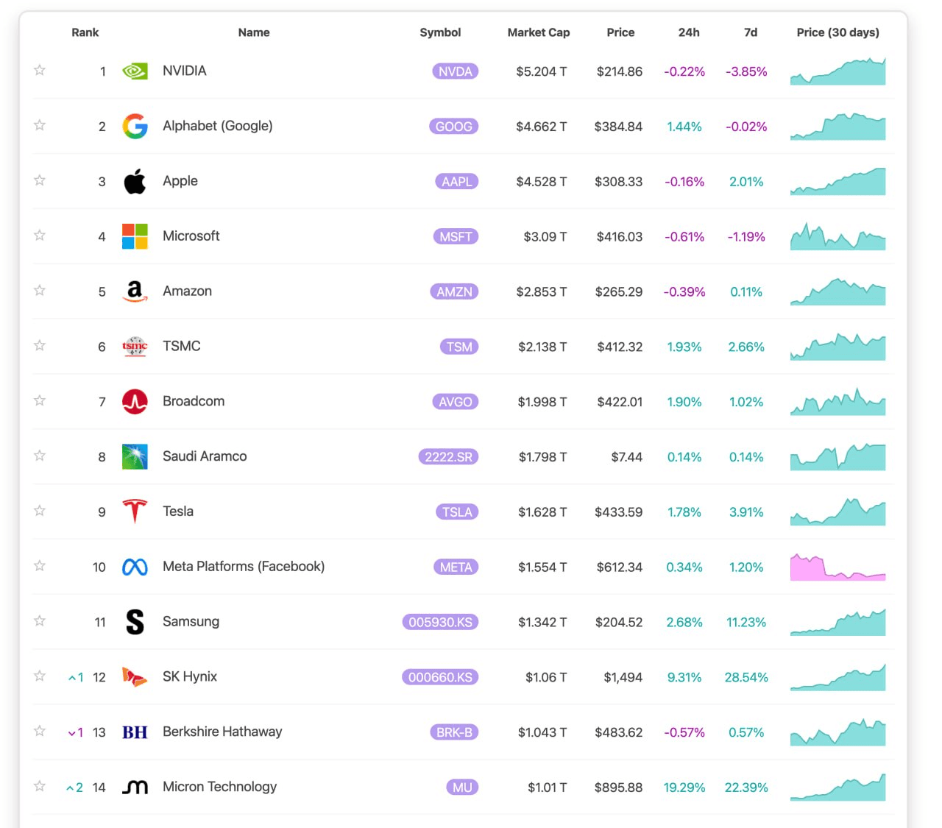Open Tesla's 30-day price chart
Screen dimensions: 942x828
coord(838,512)
